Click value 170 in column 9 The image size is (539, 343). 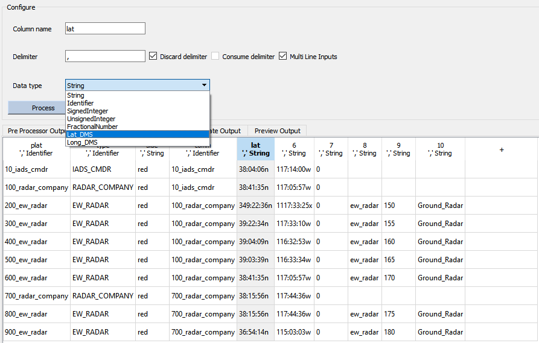pos(399,278)
